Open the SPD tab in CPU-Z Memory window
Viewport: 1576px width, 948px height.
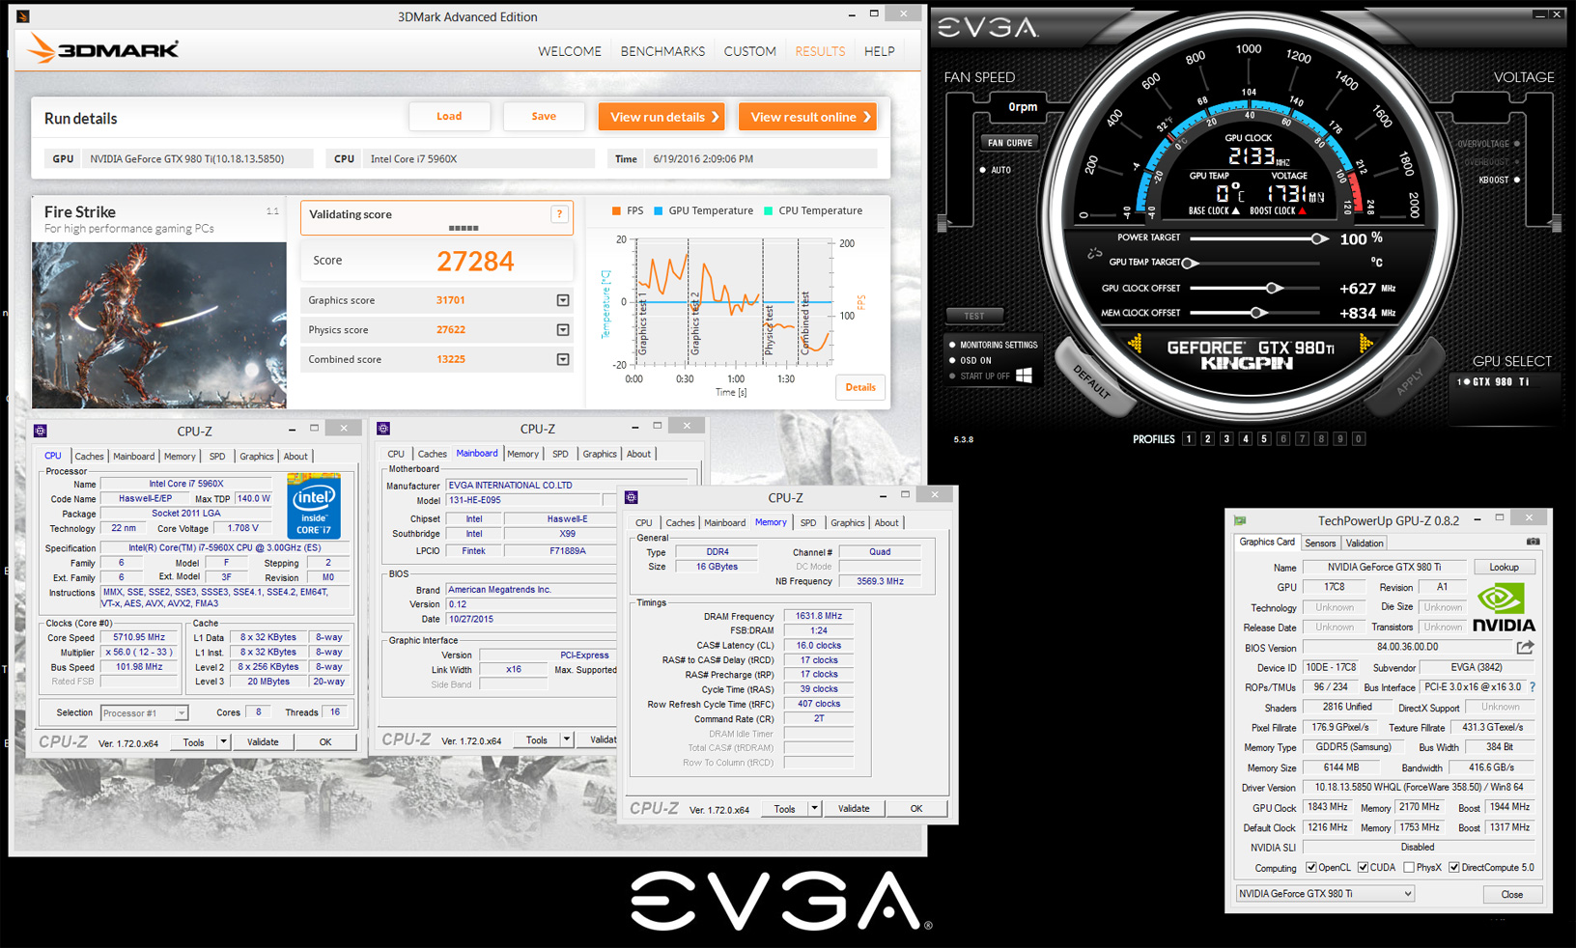(808, 523)
